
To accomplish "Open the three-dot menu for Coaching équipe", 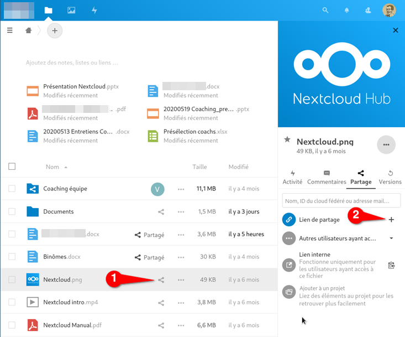I will [181, 189].
